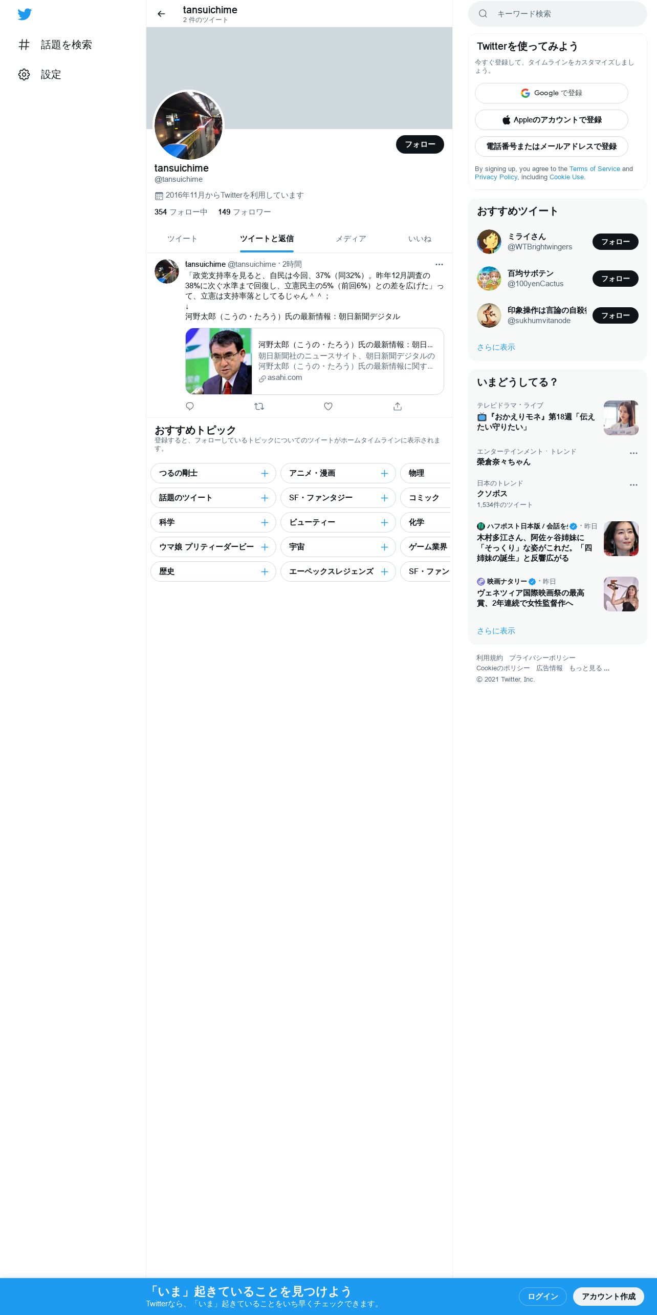Click the ログイン button in banner

point(543,1297)
